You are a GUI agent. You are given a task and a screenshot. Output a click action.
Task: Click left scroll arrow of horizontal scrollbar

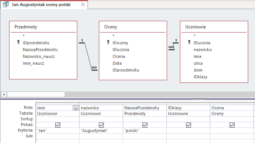tap(4, 94)
